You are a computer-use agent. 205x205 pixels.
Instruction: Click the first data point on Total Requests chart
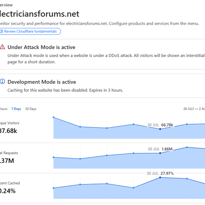[53, 158]
